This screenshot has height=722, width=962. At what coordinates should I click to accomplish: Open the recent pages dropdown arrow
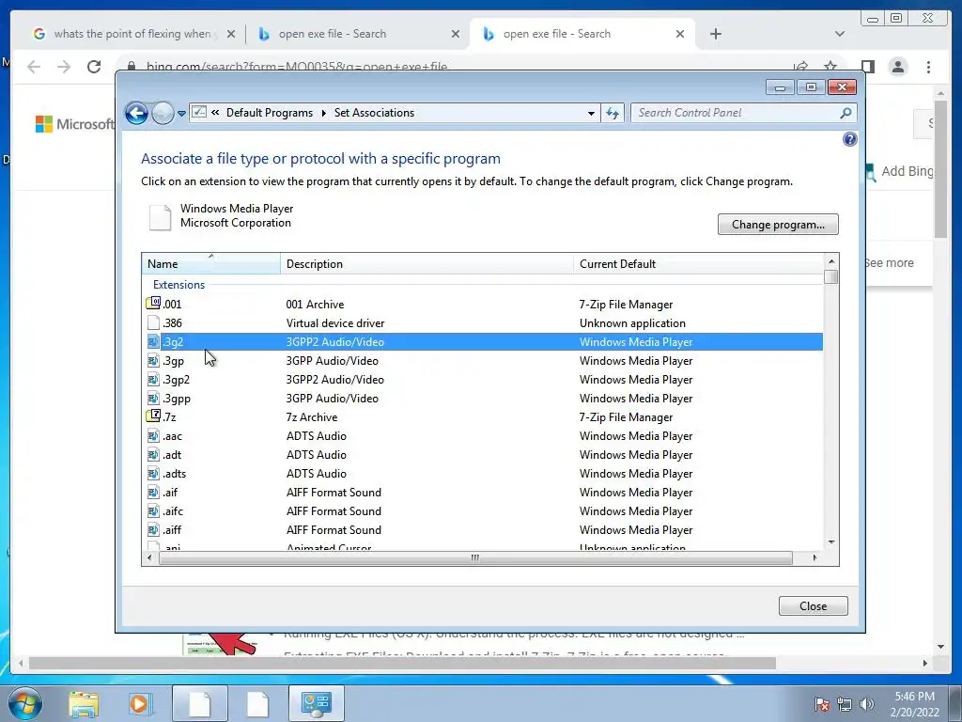tap(181, 114)
